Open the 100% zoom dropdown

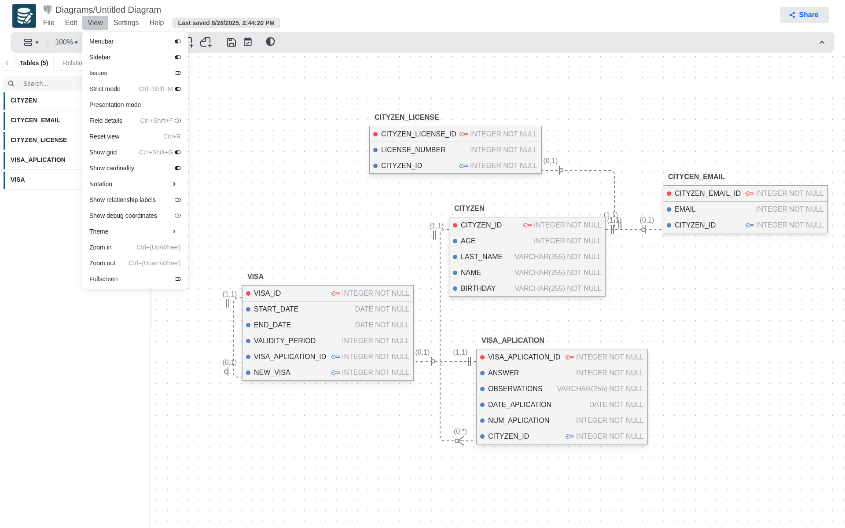coord(66,42)
